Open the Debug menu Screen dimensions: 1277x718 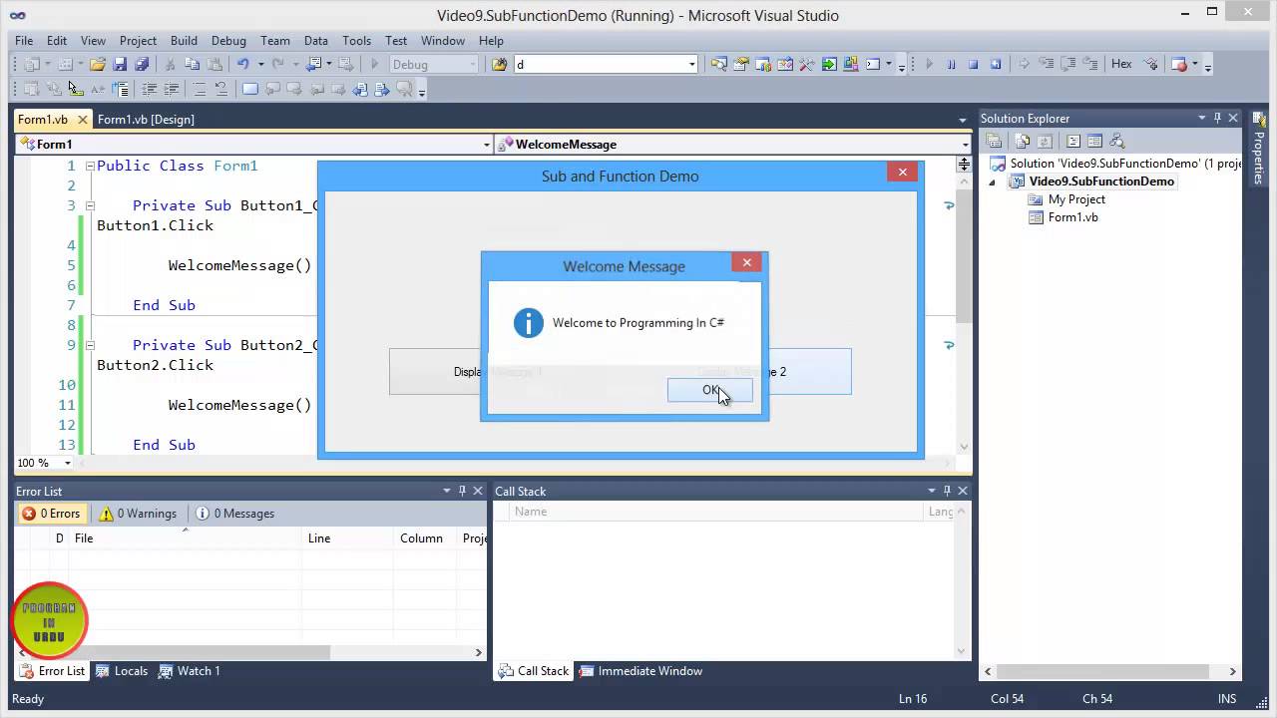(x=228, y=41)
